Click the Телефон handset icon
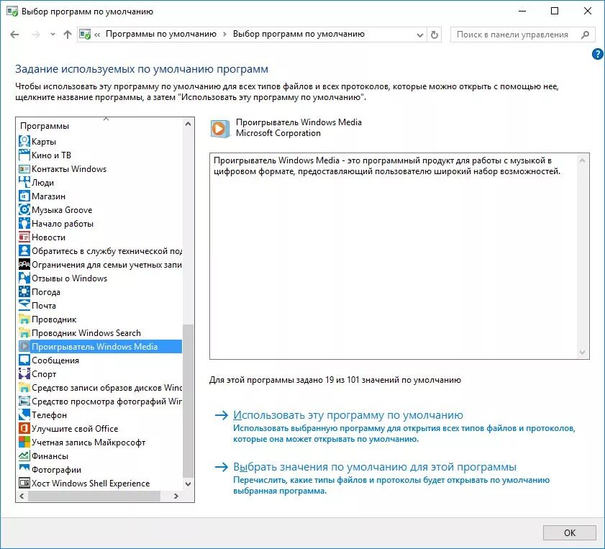 point(24,414)
